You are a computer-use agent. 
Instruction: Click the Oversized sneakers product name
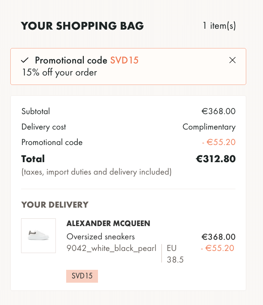(101, 237)
